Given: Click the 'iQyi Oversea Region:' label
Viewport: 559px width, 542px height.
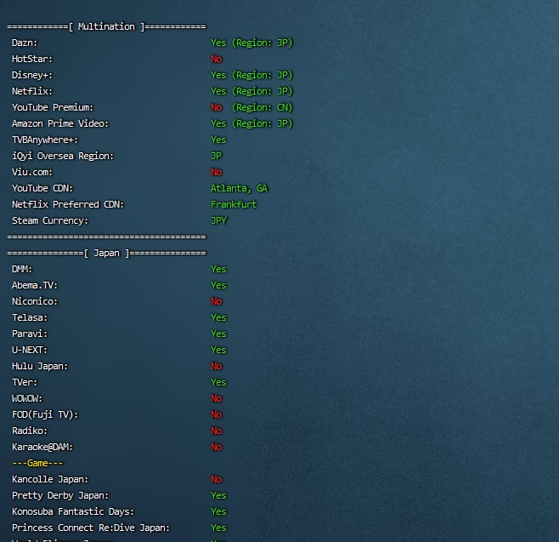Looking at the screenshot, I should click(63, 156).
